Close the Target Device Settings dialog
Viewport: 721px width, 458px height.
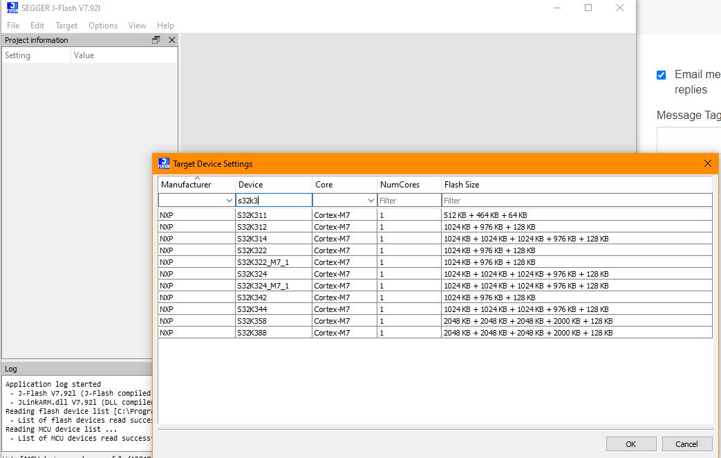click(x=707, y=163)
